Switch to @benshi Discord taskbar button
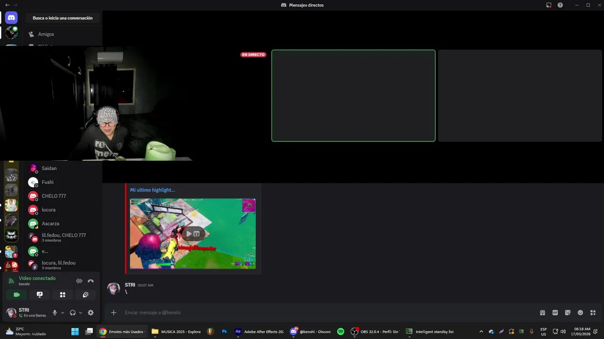 311,331
